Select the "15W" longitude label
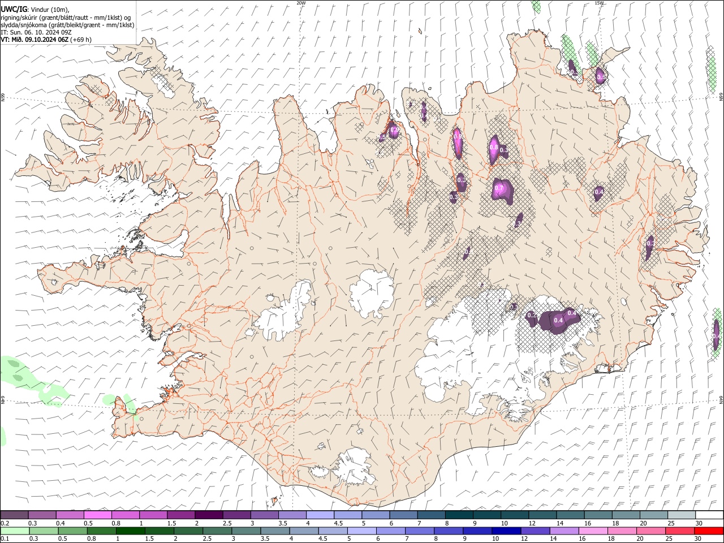Viewport: 724px width, 543px height. point(599,3)
